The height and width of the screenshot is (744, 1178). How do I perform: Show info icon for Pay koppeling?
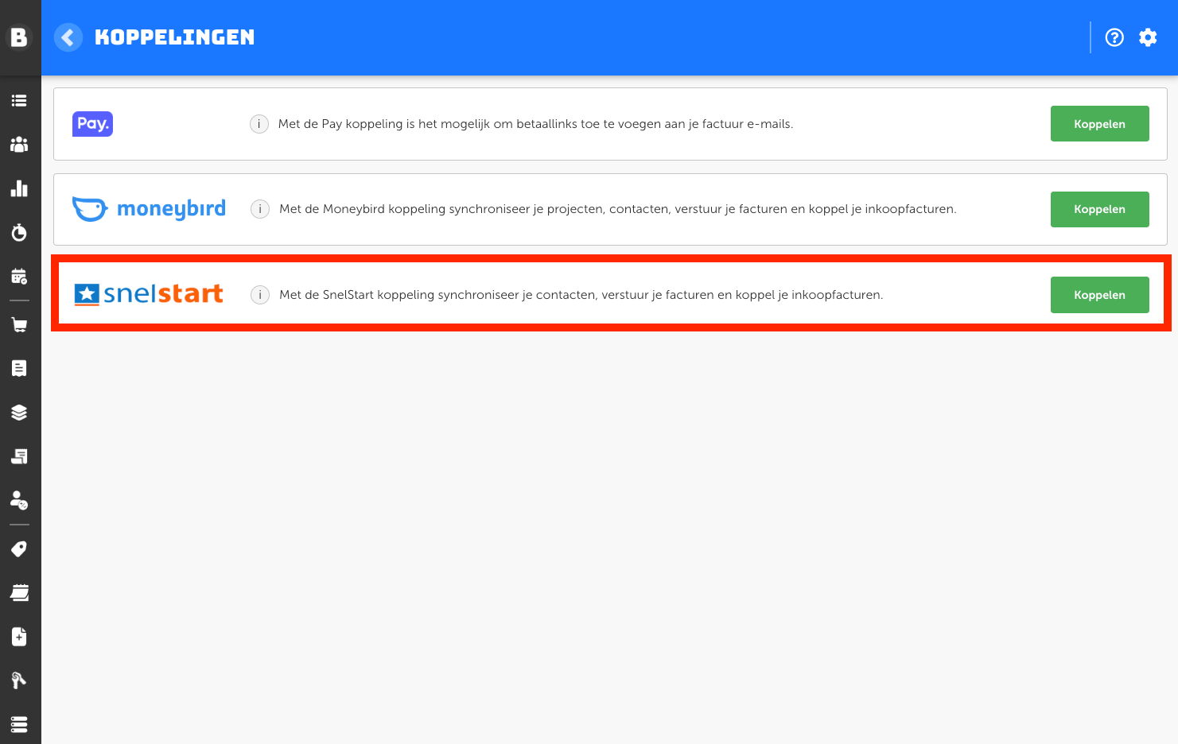click(259, 124)
